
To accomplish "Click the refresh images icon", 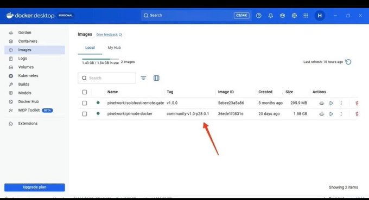I will click(348, 62).
